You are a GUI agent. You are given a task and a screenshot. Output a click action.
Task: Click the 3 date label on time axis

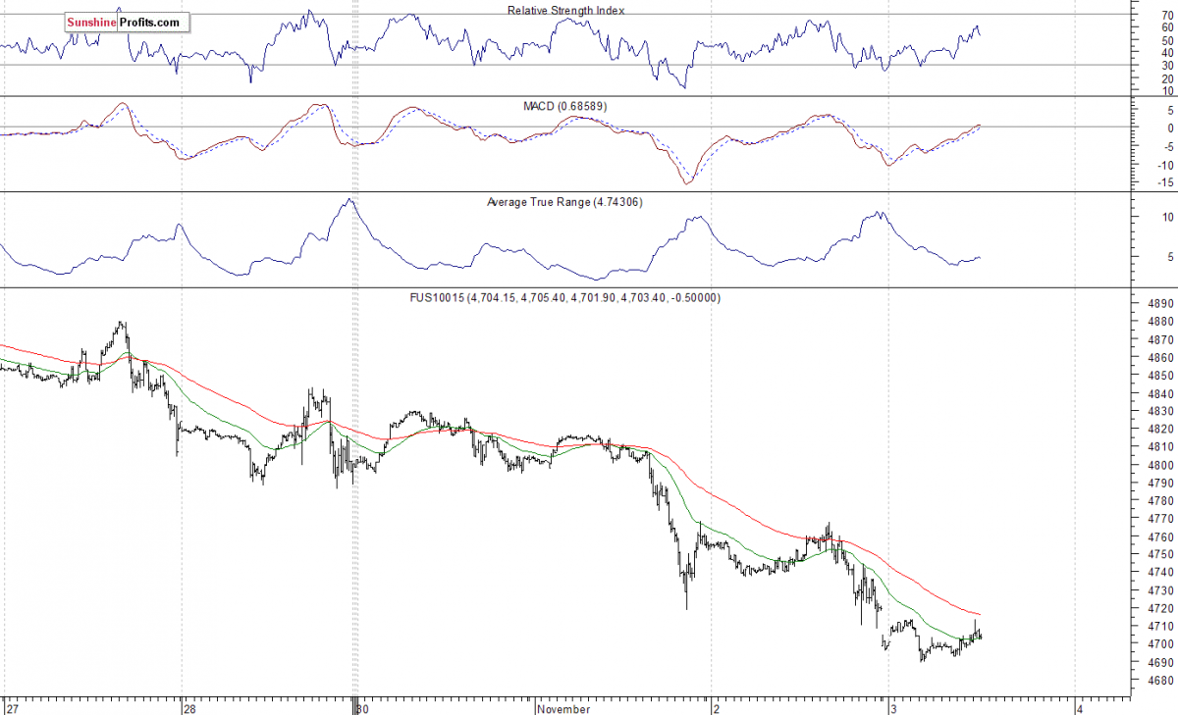point(892,707)
